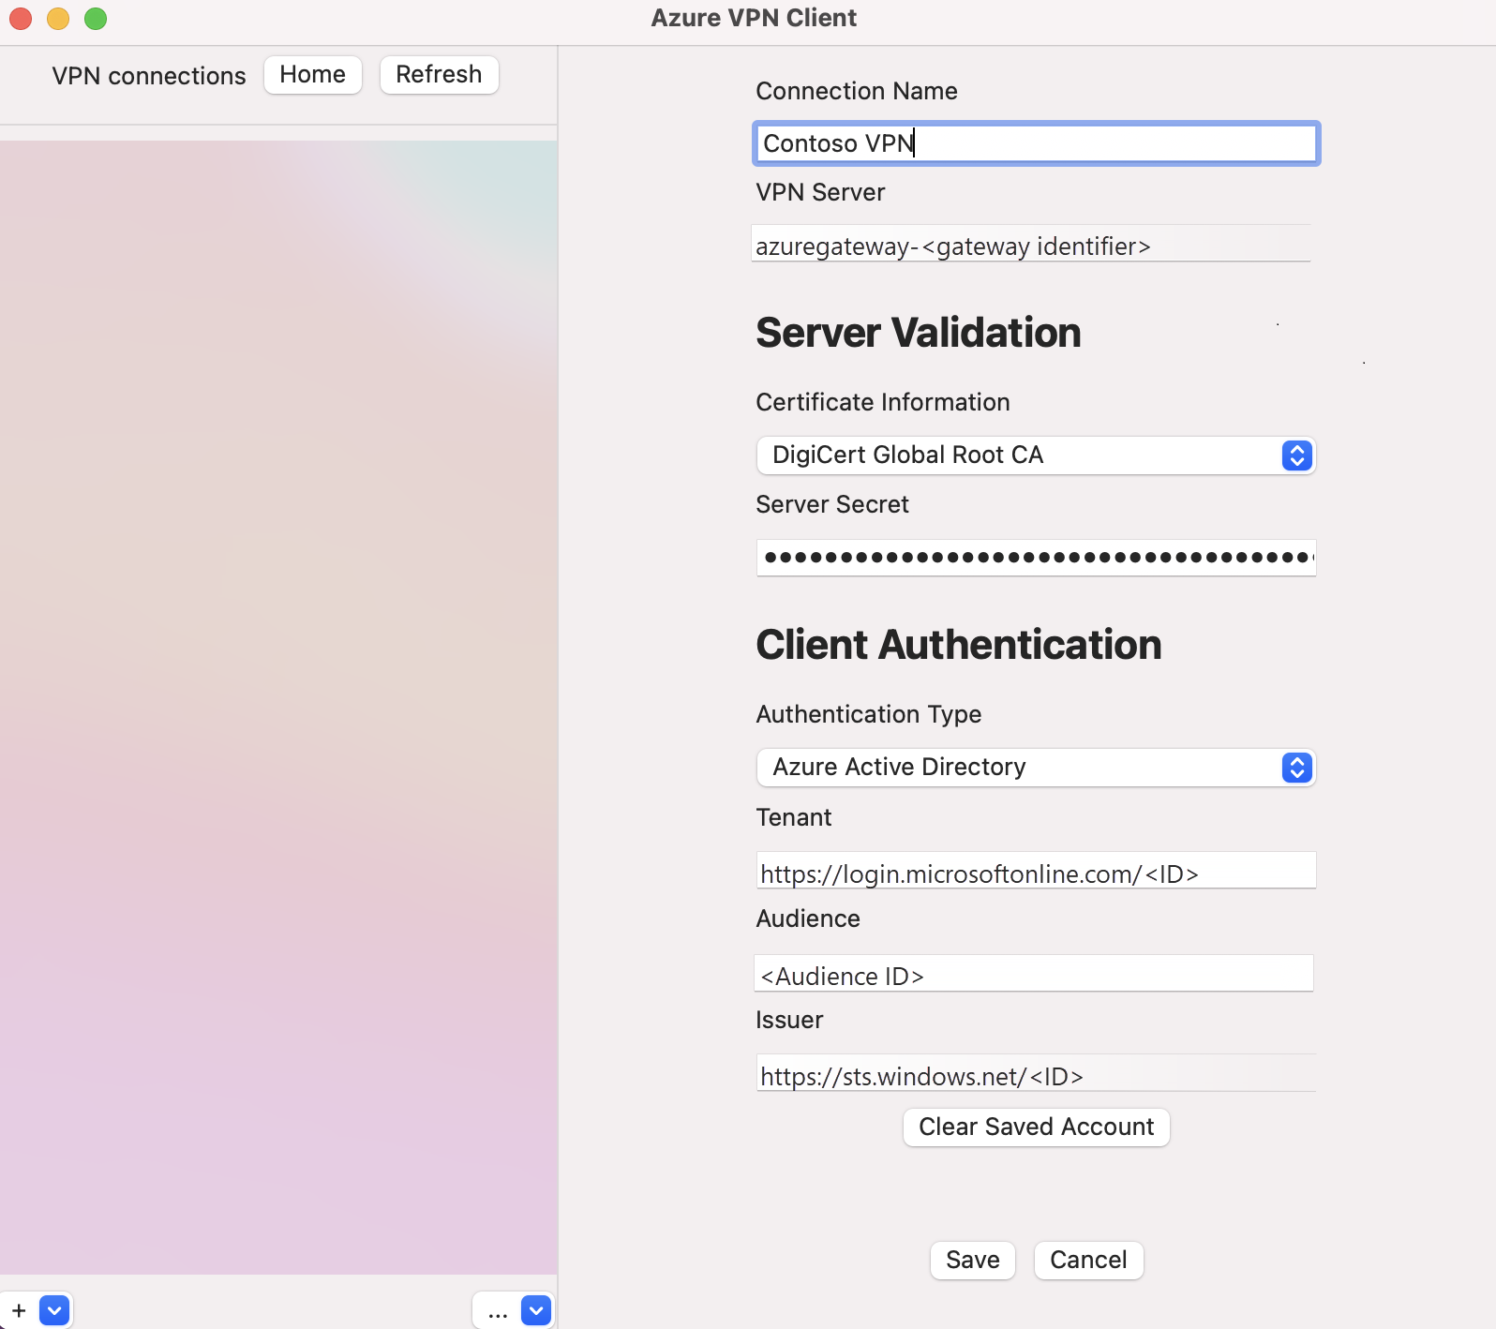Click the Refresh button
1496x1329 pixels.
[439, 75]
